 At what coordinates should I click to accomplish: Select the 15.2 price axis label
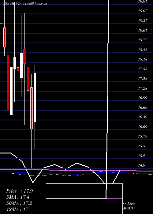pyautogui.click(x=141, y=156)
